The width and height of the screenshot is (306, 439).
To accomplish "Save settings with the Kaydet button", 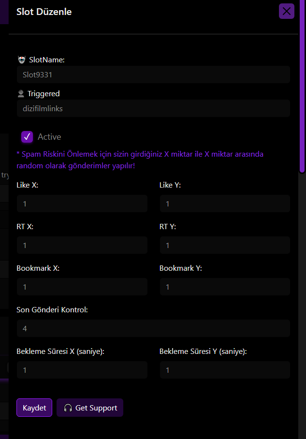I will pyautogui.click(x=34, y=408).
